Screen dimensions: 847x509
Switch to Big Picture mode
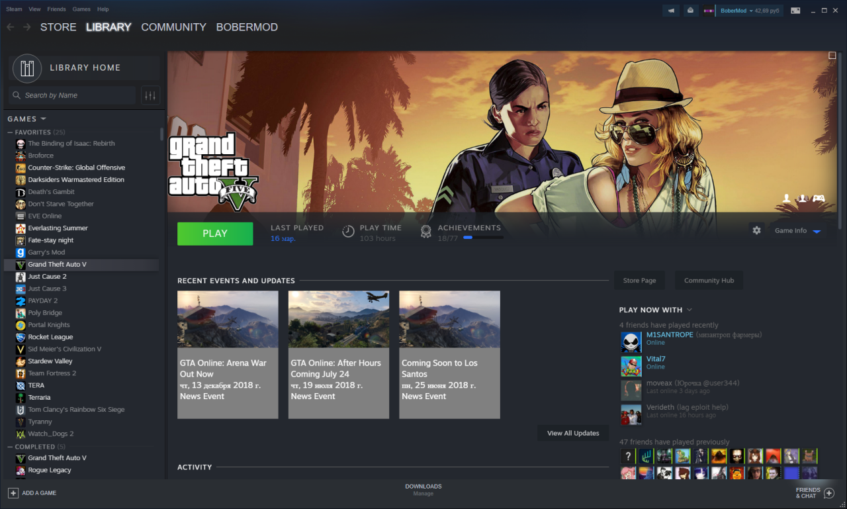(795, 11)
